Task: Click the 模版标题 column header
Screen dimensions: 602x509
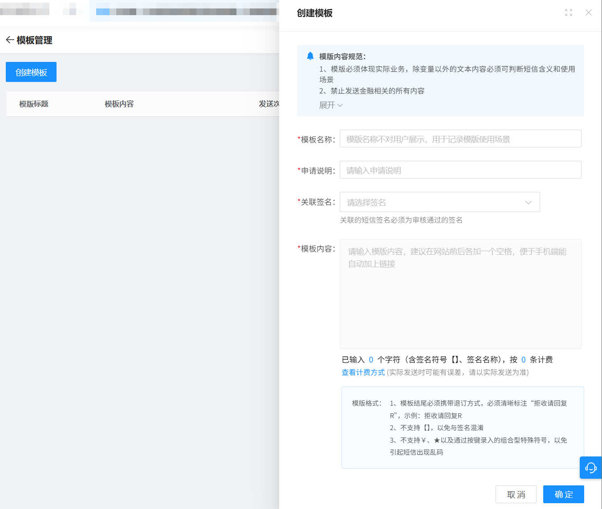Action: [x=34, y=104]
